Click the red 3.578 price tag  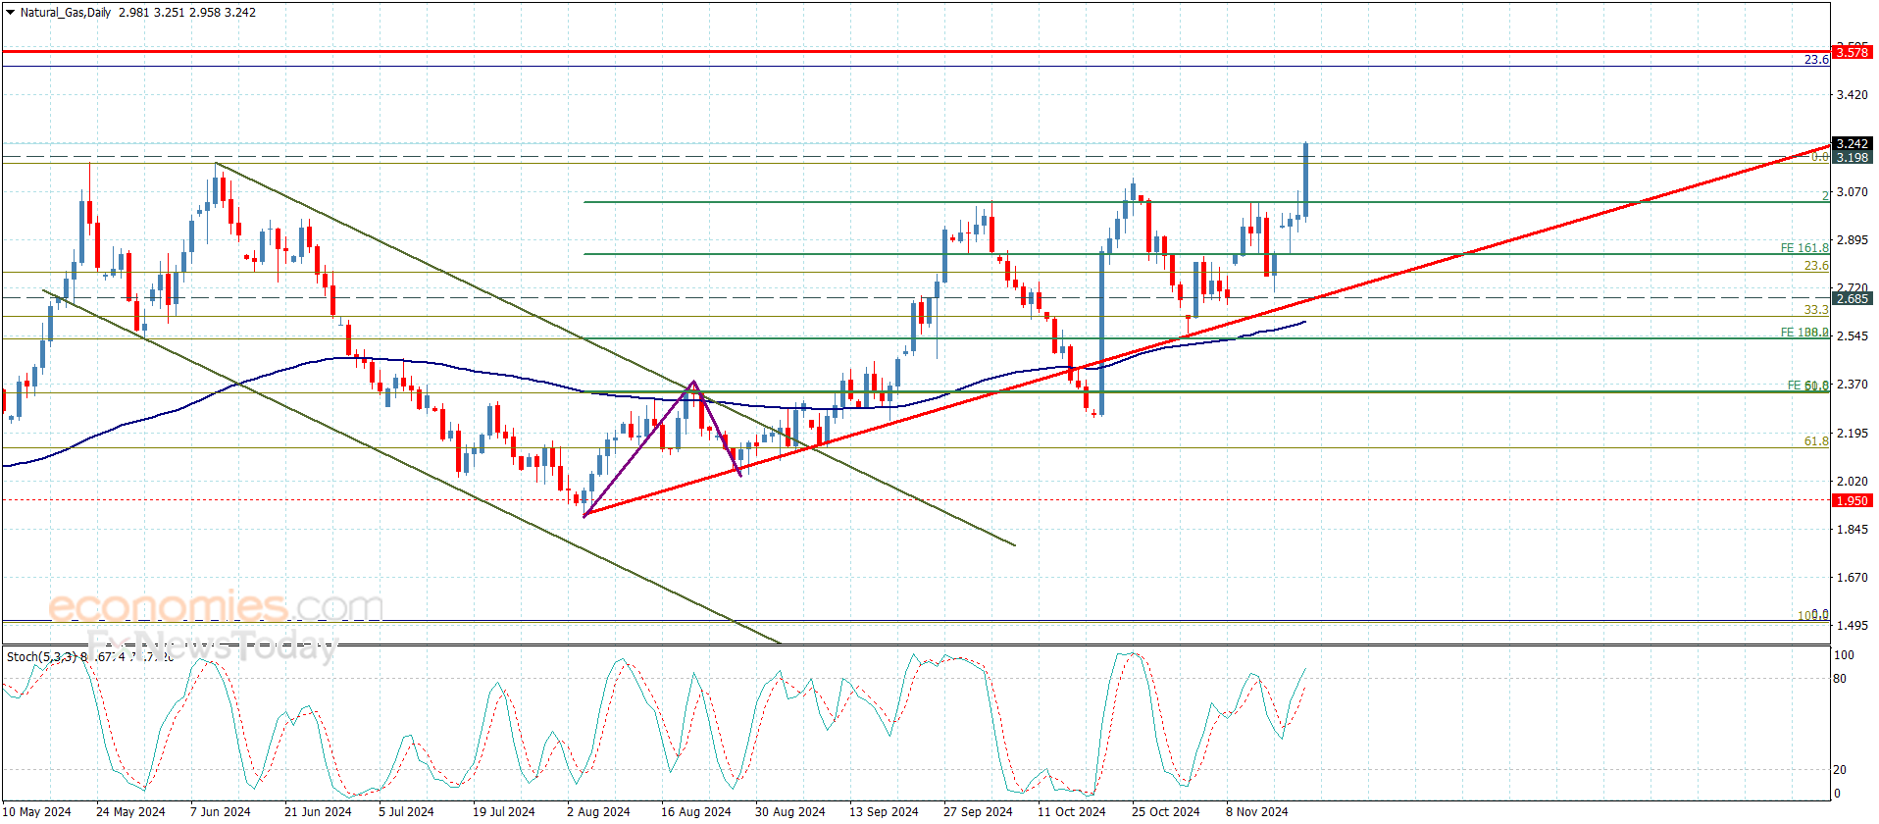tap(1852, 52)
